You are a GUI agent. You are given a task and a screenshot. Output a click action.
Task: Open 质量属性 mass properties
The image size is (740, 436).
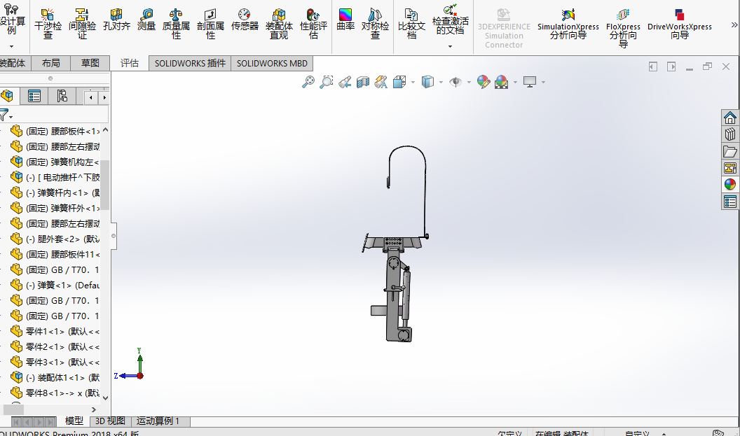pos(176,24)
